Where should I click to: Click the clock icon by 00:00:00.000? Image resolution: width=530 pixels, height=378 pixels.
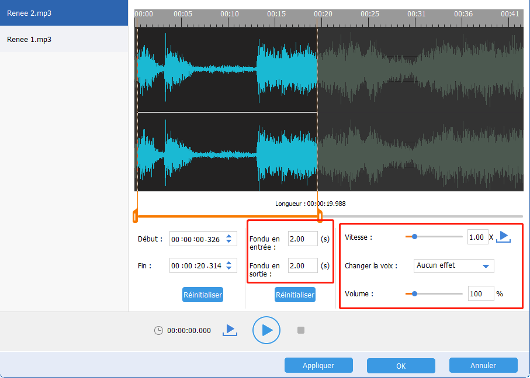158,330
